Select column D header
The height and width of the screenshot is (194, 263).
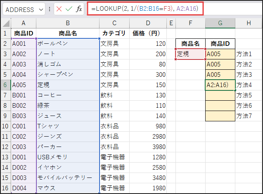point(148,23)
